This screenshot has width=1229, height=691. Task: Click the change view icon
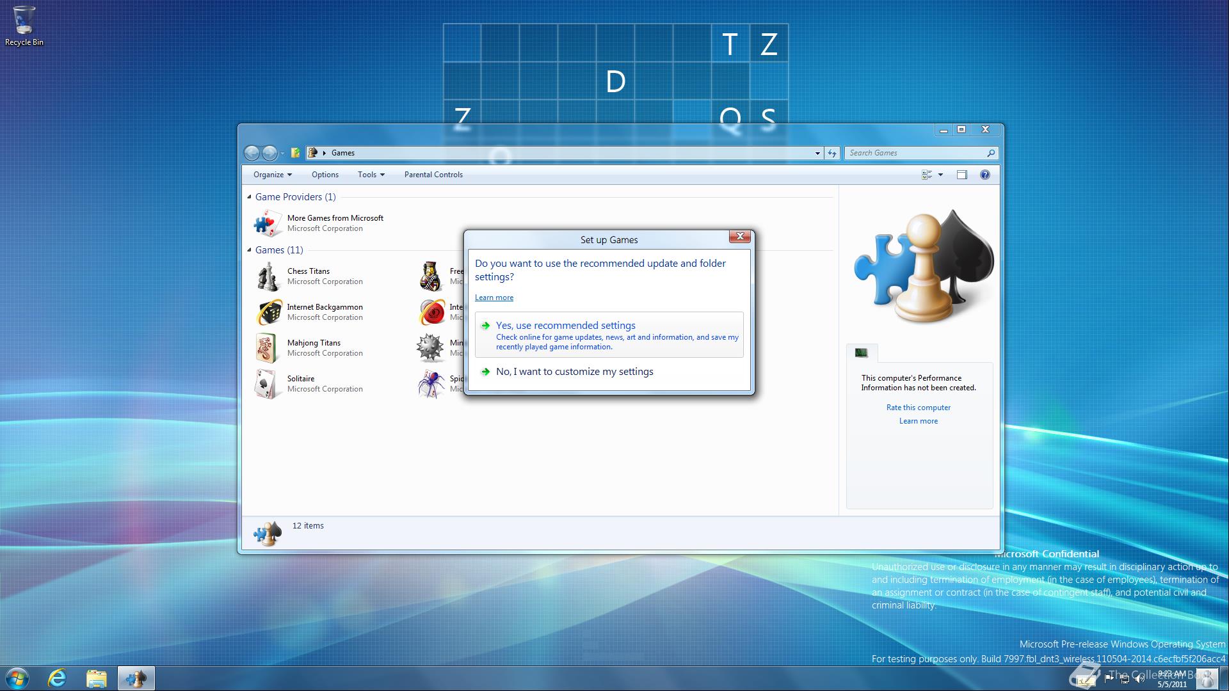[x=926, y=175]
